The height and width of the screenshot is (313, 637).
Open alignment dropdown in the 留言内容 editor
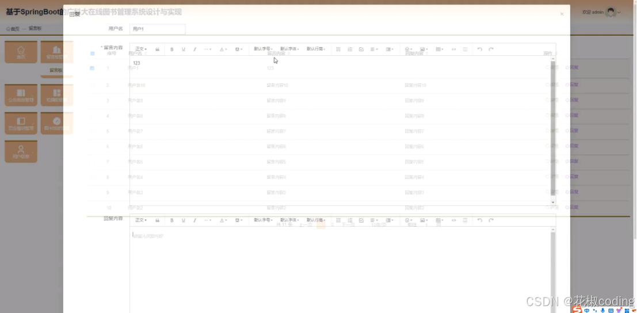point(374,49)
